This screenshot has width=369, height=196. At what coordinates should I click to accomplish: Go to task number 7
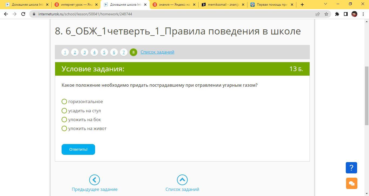pyautogui.click(x=123, y=52)
